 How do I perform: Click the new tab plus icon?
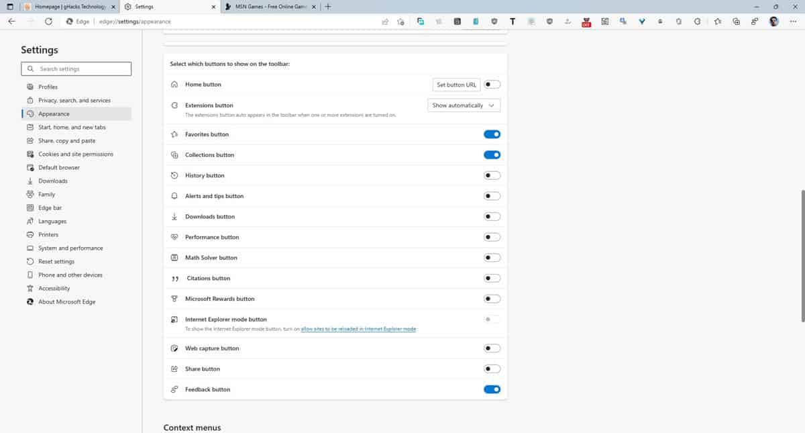(x=327, y=6)
